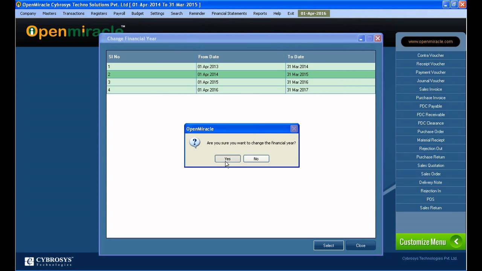
Task: Open the Reports menu
Action: pos(260,14)
